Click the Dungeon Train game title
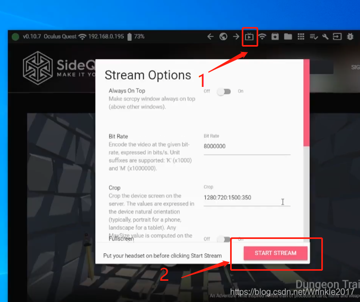 328,284
